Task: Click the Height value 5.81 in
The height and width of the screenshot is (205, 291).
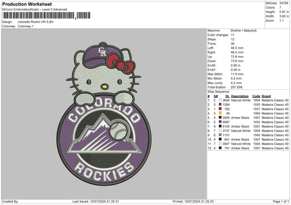Action: (x=284, y=12)
